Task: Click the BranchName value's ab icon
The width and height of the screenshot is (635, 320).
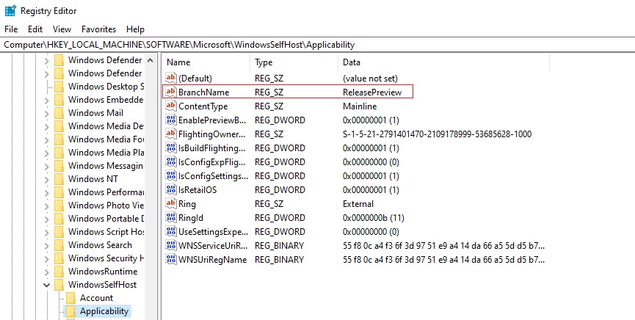Action: click(171, 92)
